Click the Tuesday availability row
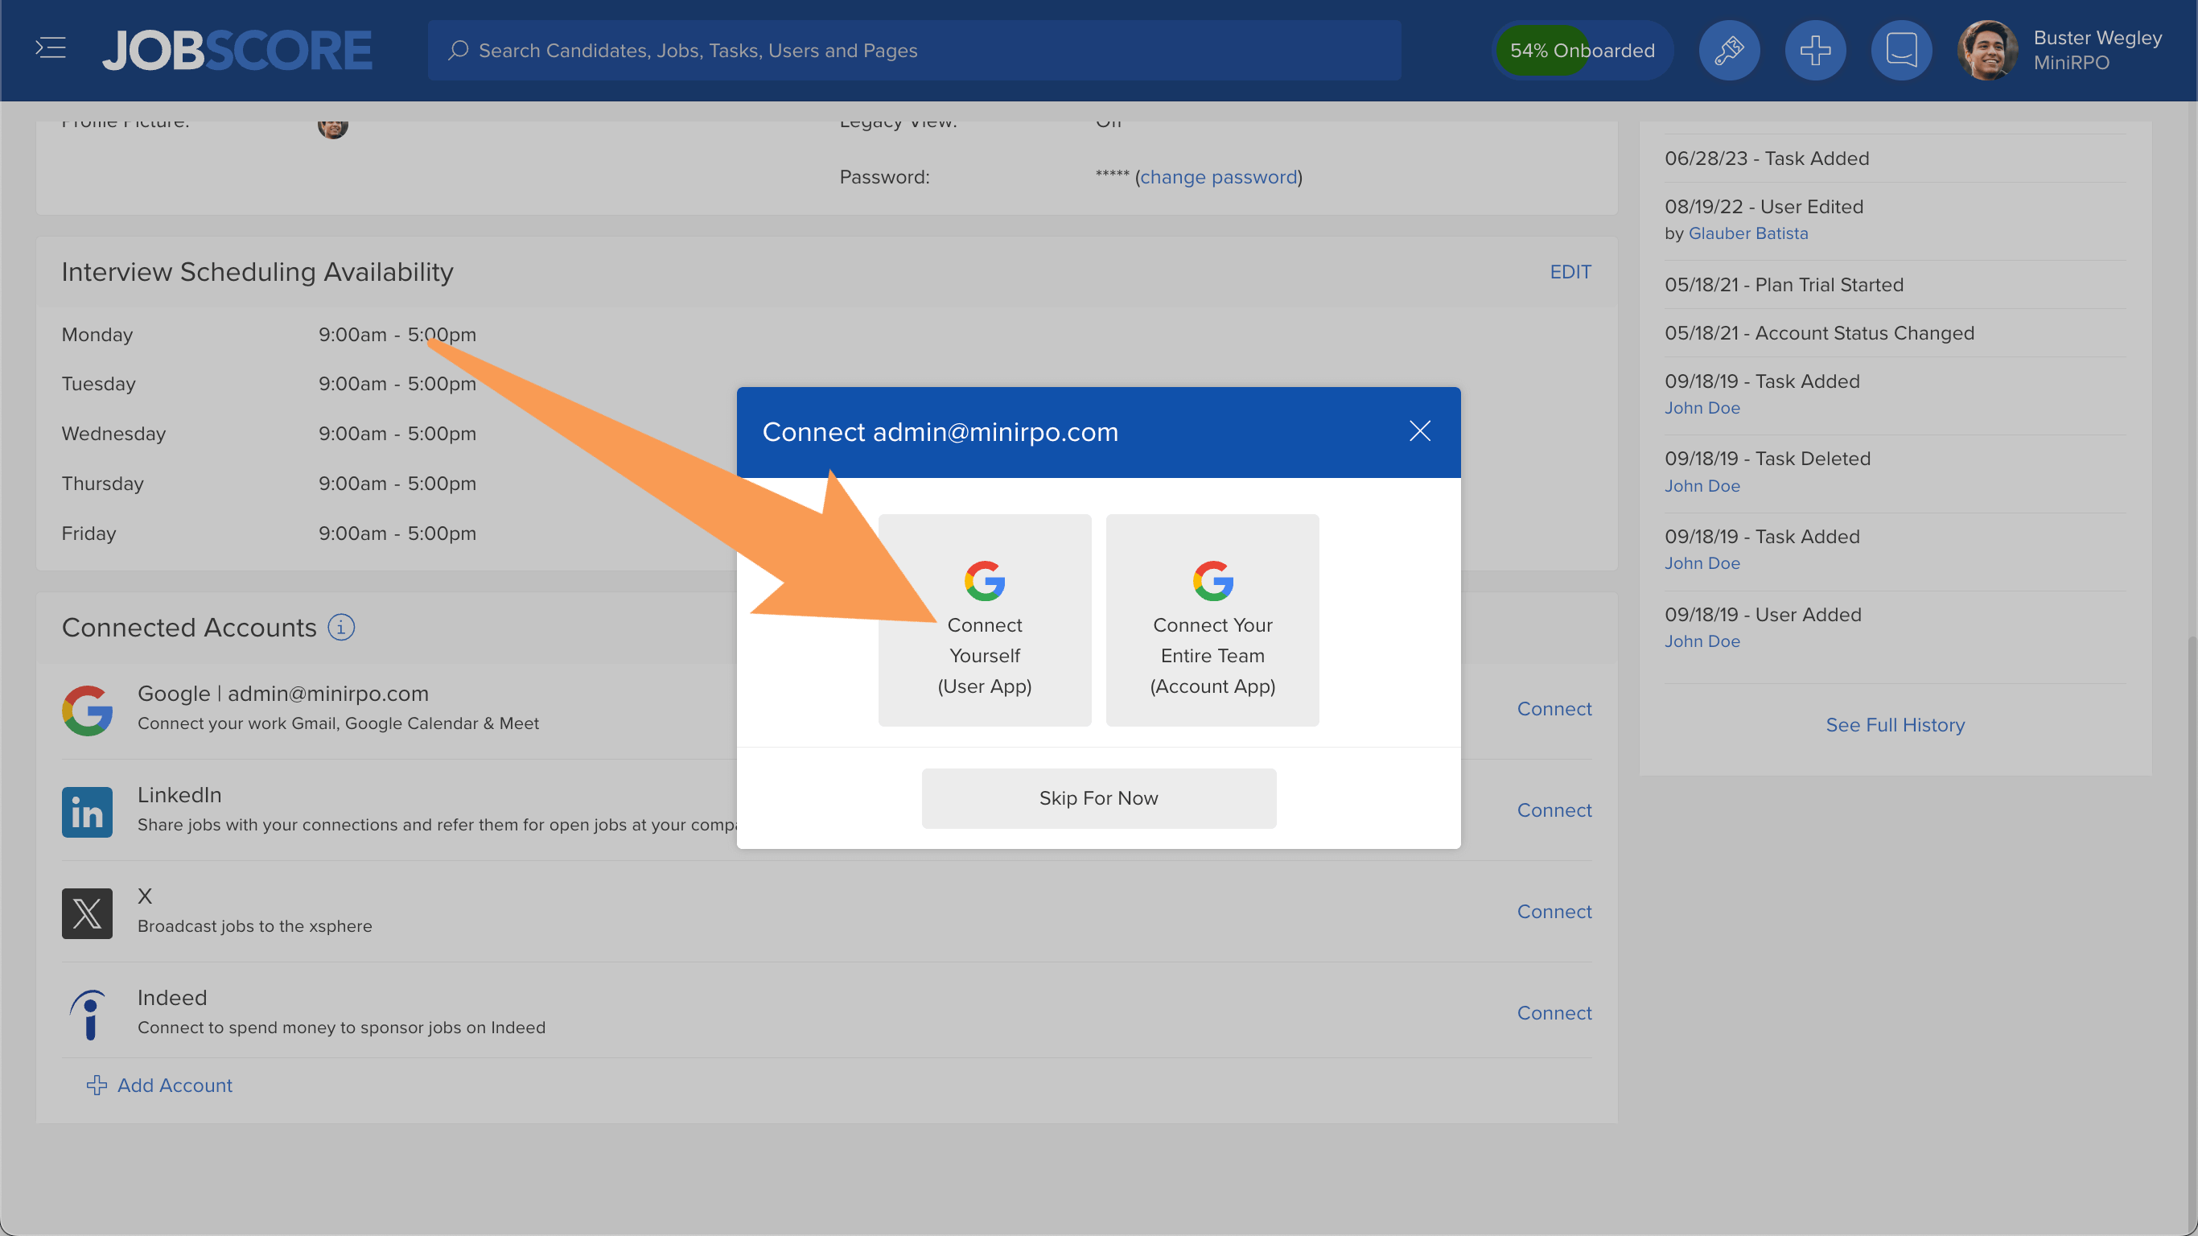This screenshot has height=1236, width=2198. click(269, 384)
